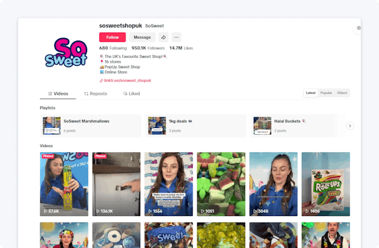
Task: Open the SoSweet Marshmallows playlist
Action: 90,126
